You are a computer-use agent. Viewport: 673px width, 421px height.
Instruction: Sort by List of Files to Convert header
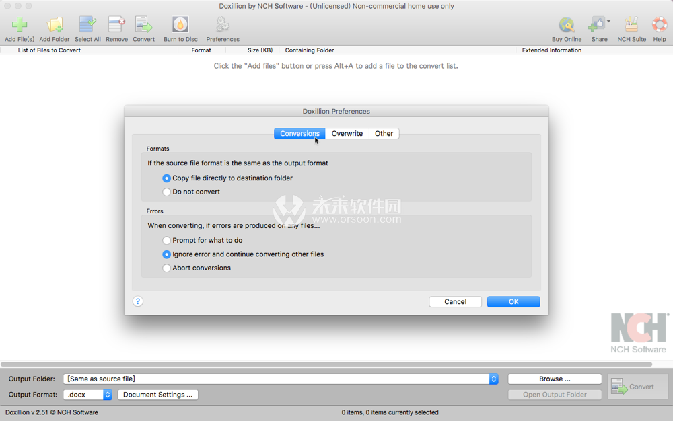[49, 50]
